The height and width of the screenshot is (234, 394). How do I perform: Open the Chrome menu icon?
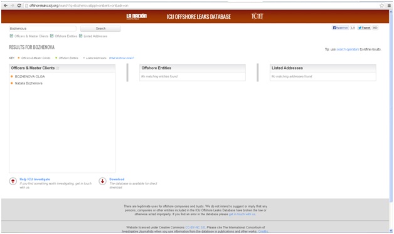[389, 5]
